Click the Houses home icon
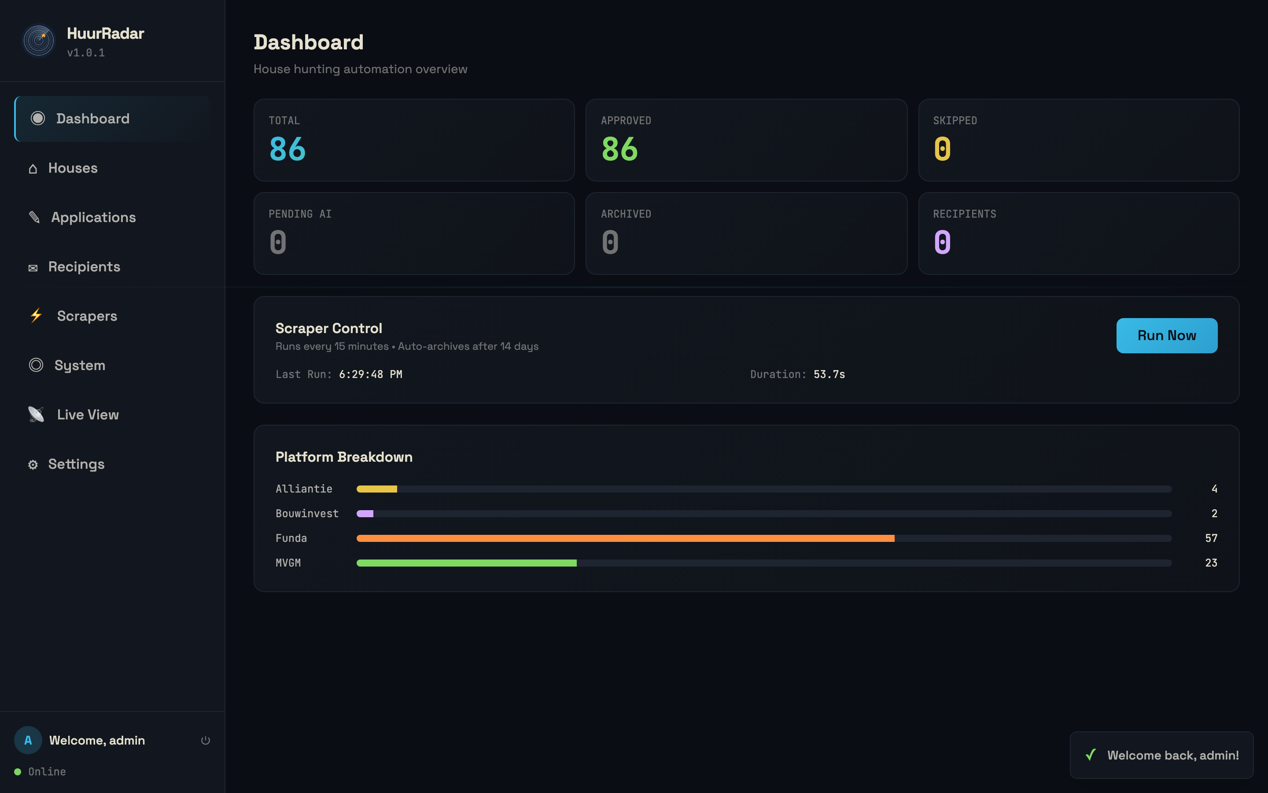This screenshot has height=793, width=1268. (33, 168)
